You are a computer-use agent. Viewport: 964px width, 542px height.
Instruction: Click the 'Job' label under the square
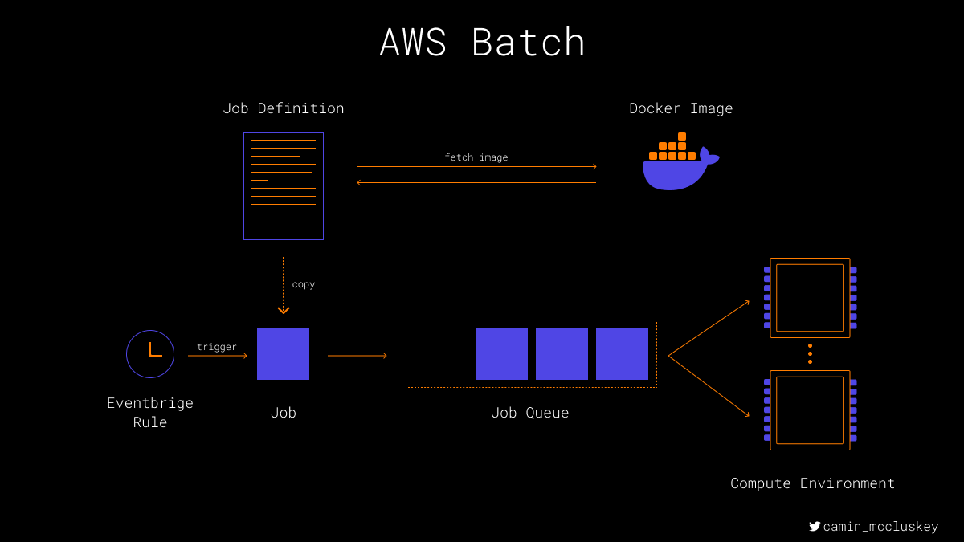(x=284, y=413)
